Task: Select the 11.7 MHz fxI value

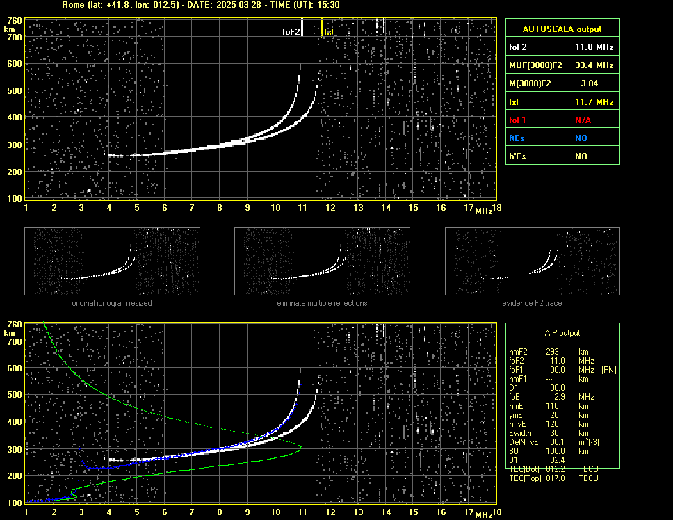Action: pyautogui.click(x=594, y=102)
